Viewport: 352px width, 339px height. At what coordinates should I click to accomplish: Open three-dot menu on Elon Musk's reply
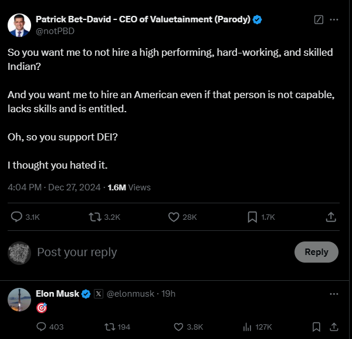pyautogui.click(x=334, y=294)
